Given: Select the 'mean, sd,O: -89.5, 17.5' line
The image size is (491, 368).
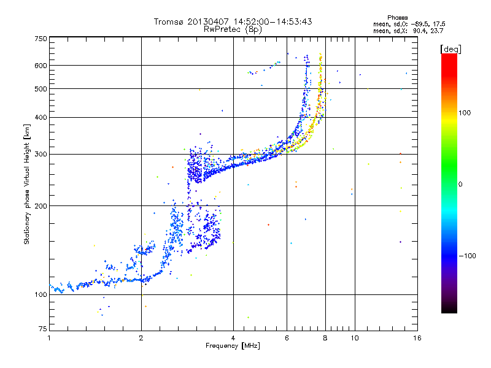Looking at the screenshot, I should click(409, 24).
